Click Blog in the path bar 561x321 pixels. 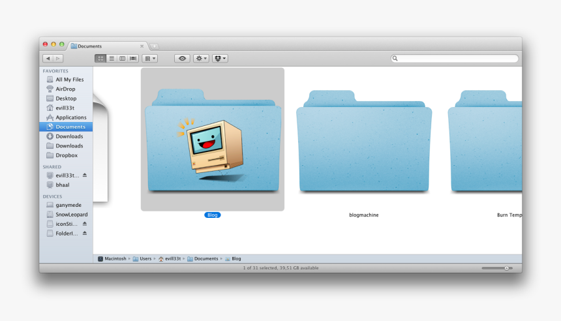233,259
